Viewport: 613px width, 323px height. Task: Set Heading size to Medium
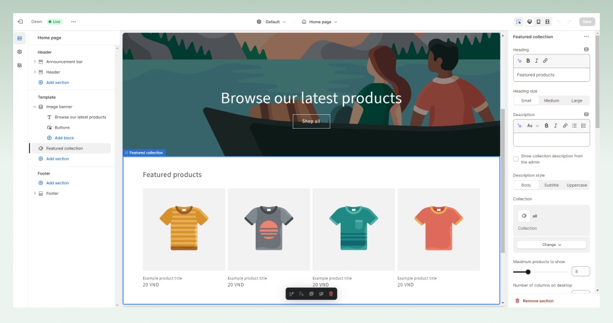click(551, 100)
